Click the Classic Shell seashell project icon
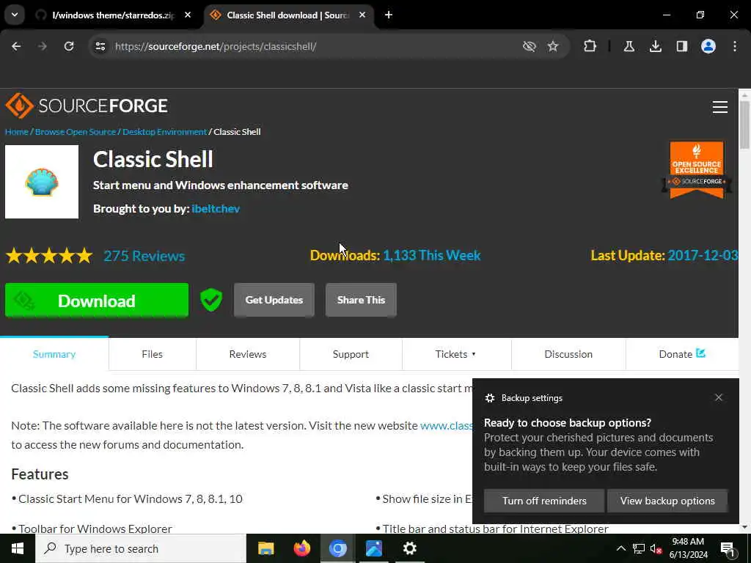Viewport: 751px width, 563px height. tap(42, 182)
